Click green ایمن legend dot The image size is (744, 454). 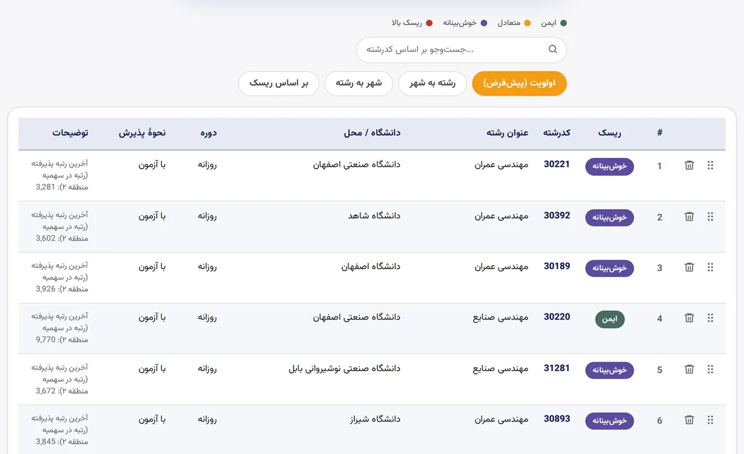pyautogui.click(x=563, y=23)
